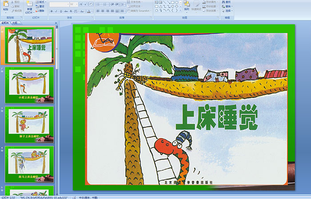Image resolution: width=311 pixels, height=199 pixels.
Task: Select the Triangle shape in shapes gallery
Action: pos(161,6)
